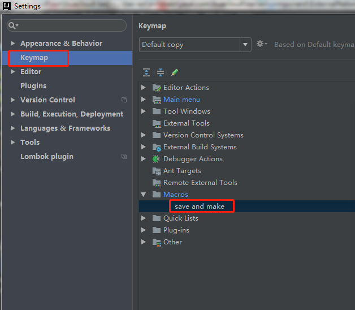Open the Plugins settings page

click(x=33, y=86)
